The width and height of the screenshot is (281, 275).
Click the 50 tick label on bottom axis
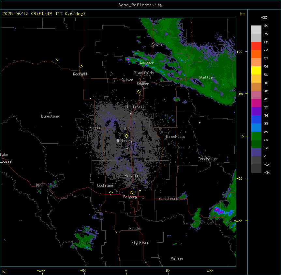point(168,270)
